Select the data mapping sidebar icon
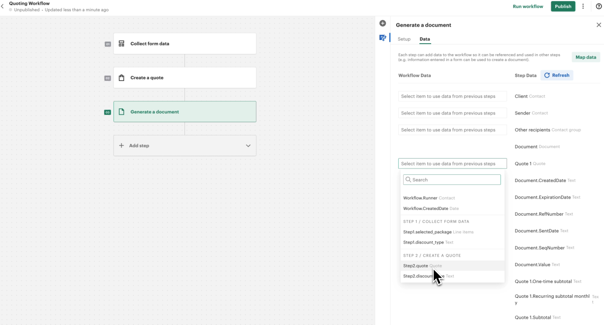Screen dimensions: 604x325 [383, 38]
